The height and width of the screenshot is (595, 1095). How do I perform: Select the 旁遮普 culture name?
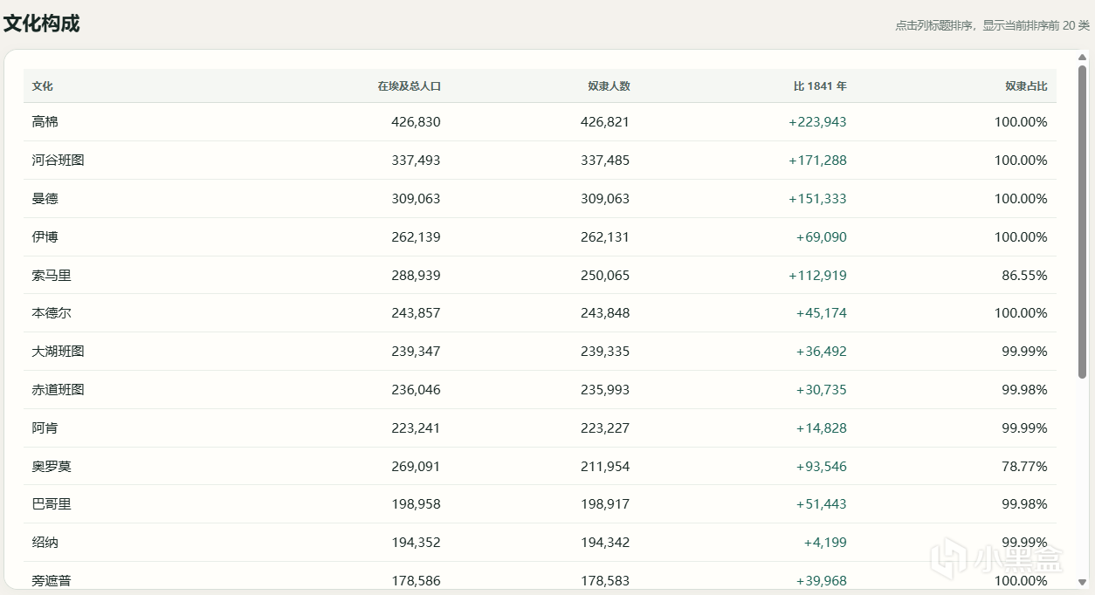(x=52, y=581)
